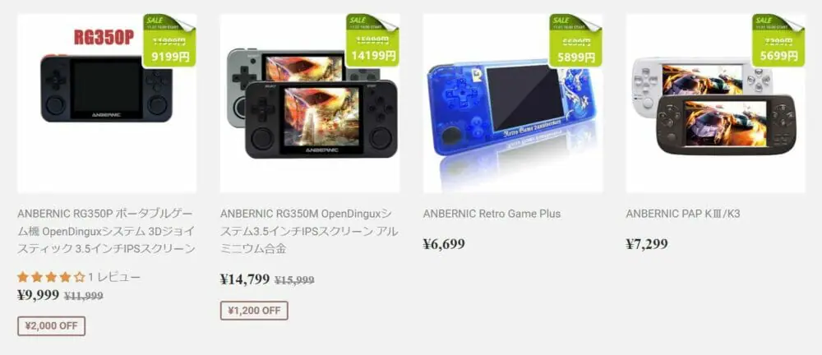Click the ¥6,699 Retro Game Plus price
Image resolution: width=822 pixels, height=355 pixels.
point(444,244)
